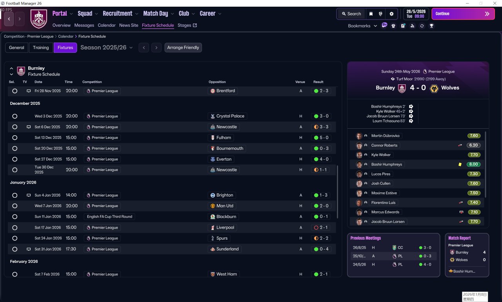Click the Calendar breadcrumb link
The image size is (502, 302).
pos(66,36)
